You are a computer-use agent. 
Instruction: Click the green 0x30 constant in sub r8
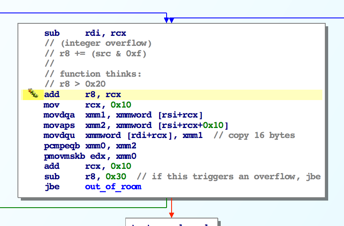(115, 177)
